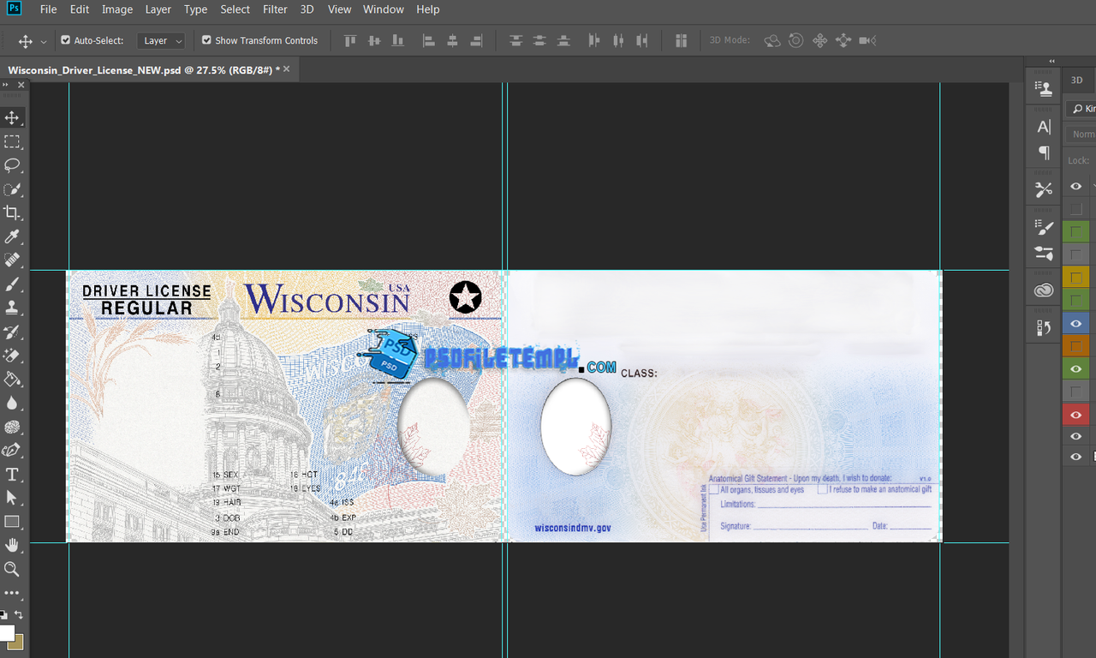Click Align Top Edges icon
Image resolution: width=1096 pixels, height=658 pixels.
point(349,40)
